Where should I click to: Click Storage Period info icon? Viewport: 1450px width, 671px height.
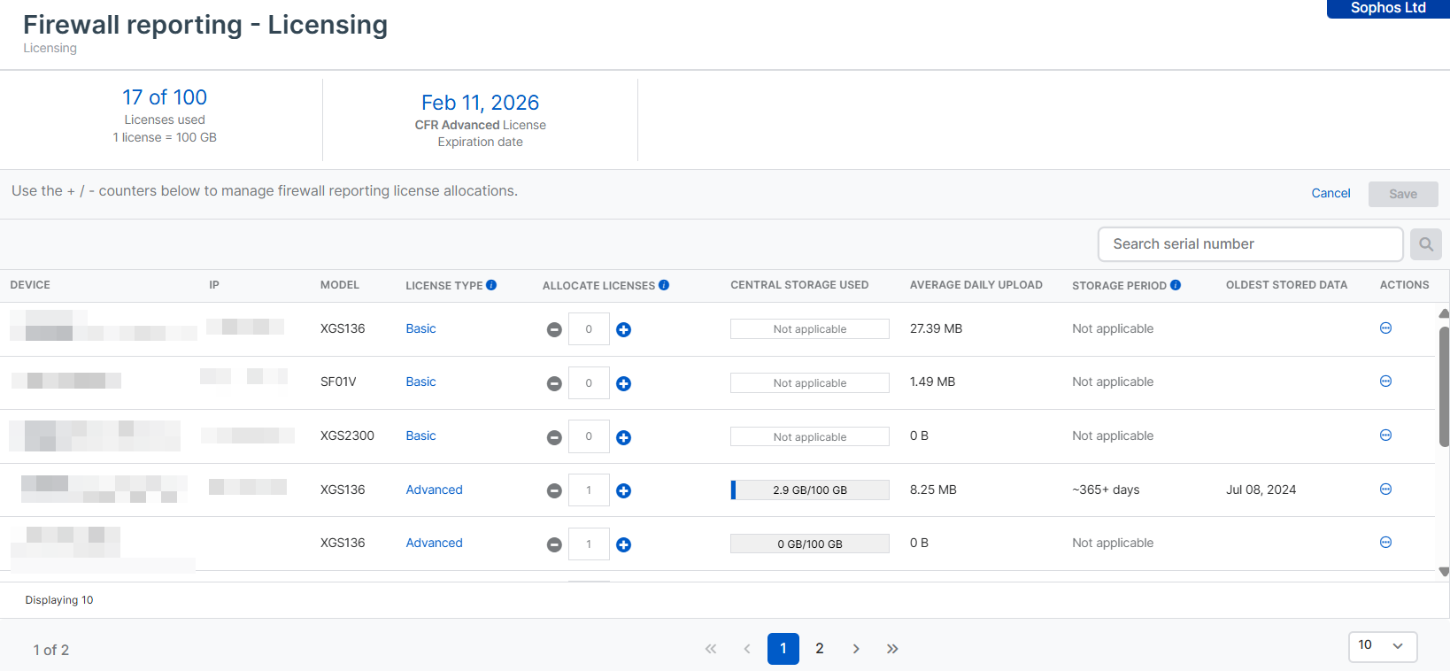point(1176,285)
